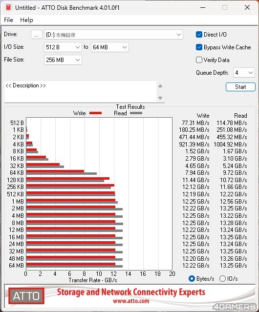The height and width of the screenshot is (312, 259).
Task: Open the I/O Size start 512 B dropdown
Action: click(x=63, y=47)
